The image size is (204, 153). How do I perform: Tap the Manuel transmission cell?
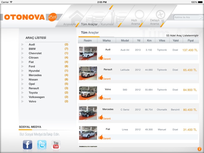162,129
